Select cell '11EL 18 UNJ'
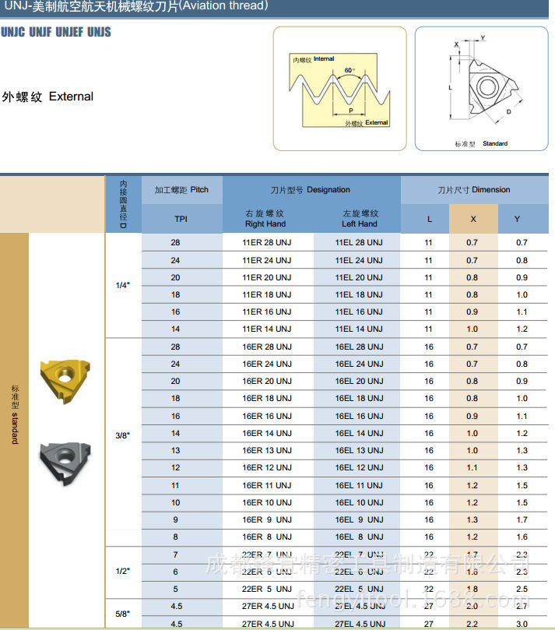Viewport: 555px width, 630px height. coord(359,295)
